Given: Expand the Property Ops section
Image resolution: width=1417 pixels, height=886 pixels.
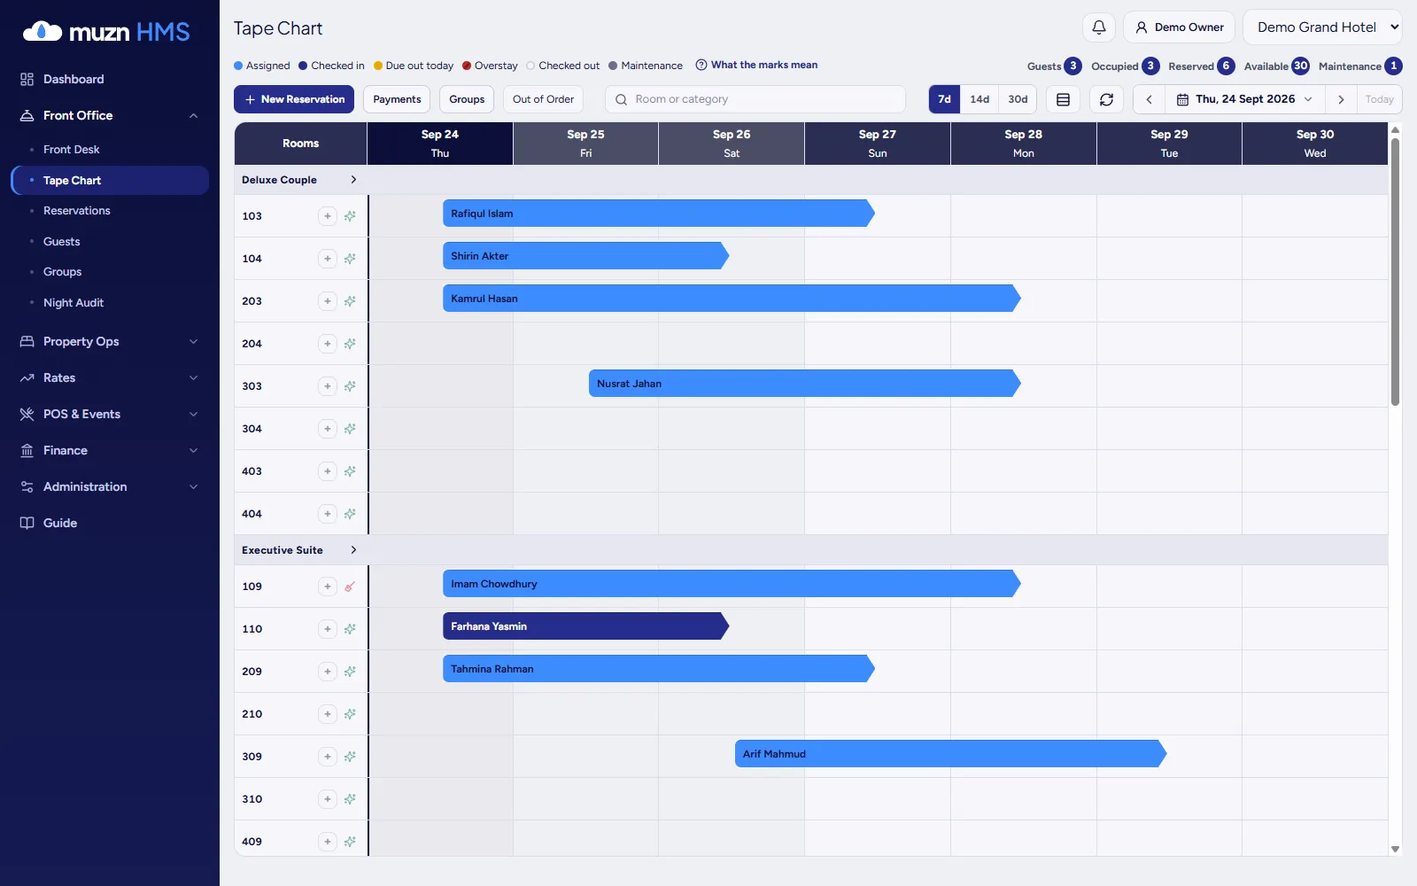Looking at the screenshot, I should (110, 341).
